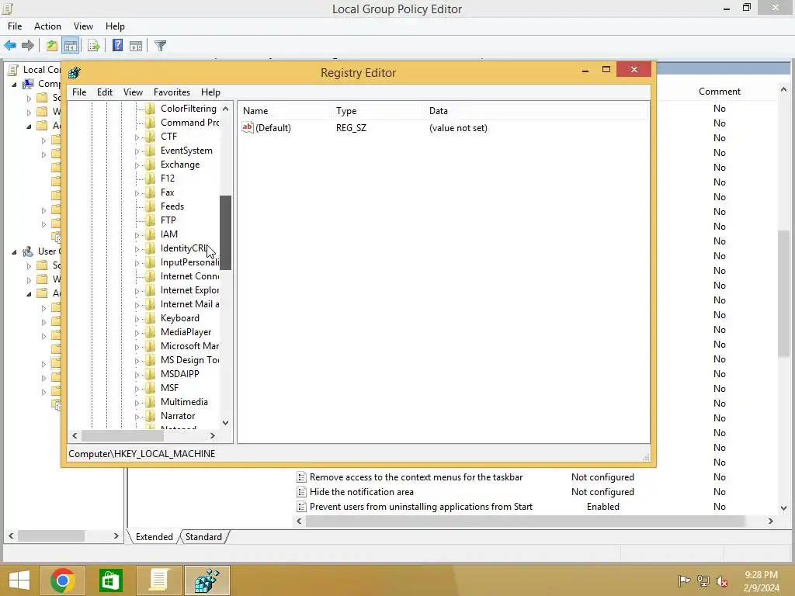
Task: Select the IdentityCRL registry key
Action: click(x=183, y=248)
